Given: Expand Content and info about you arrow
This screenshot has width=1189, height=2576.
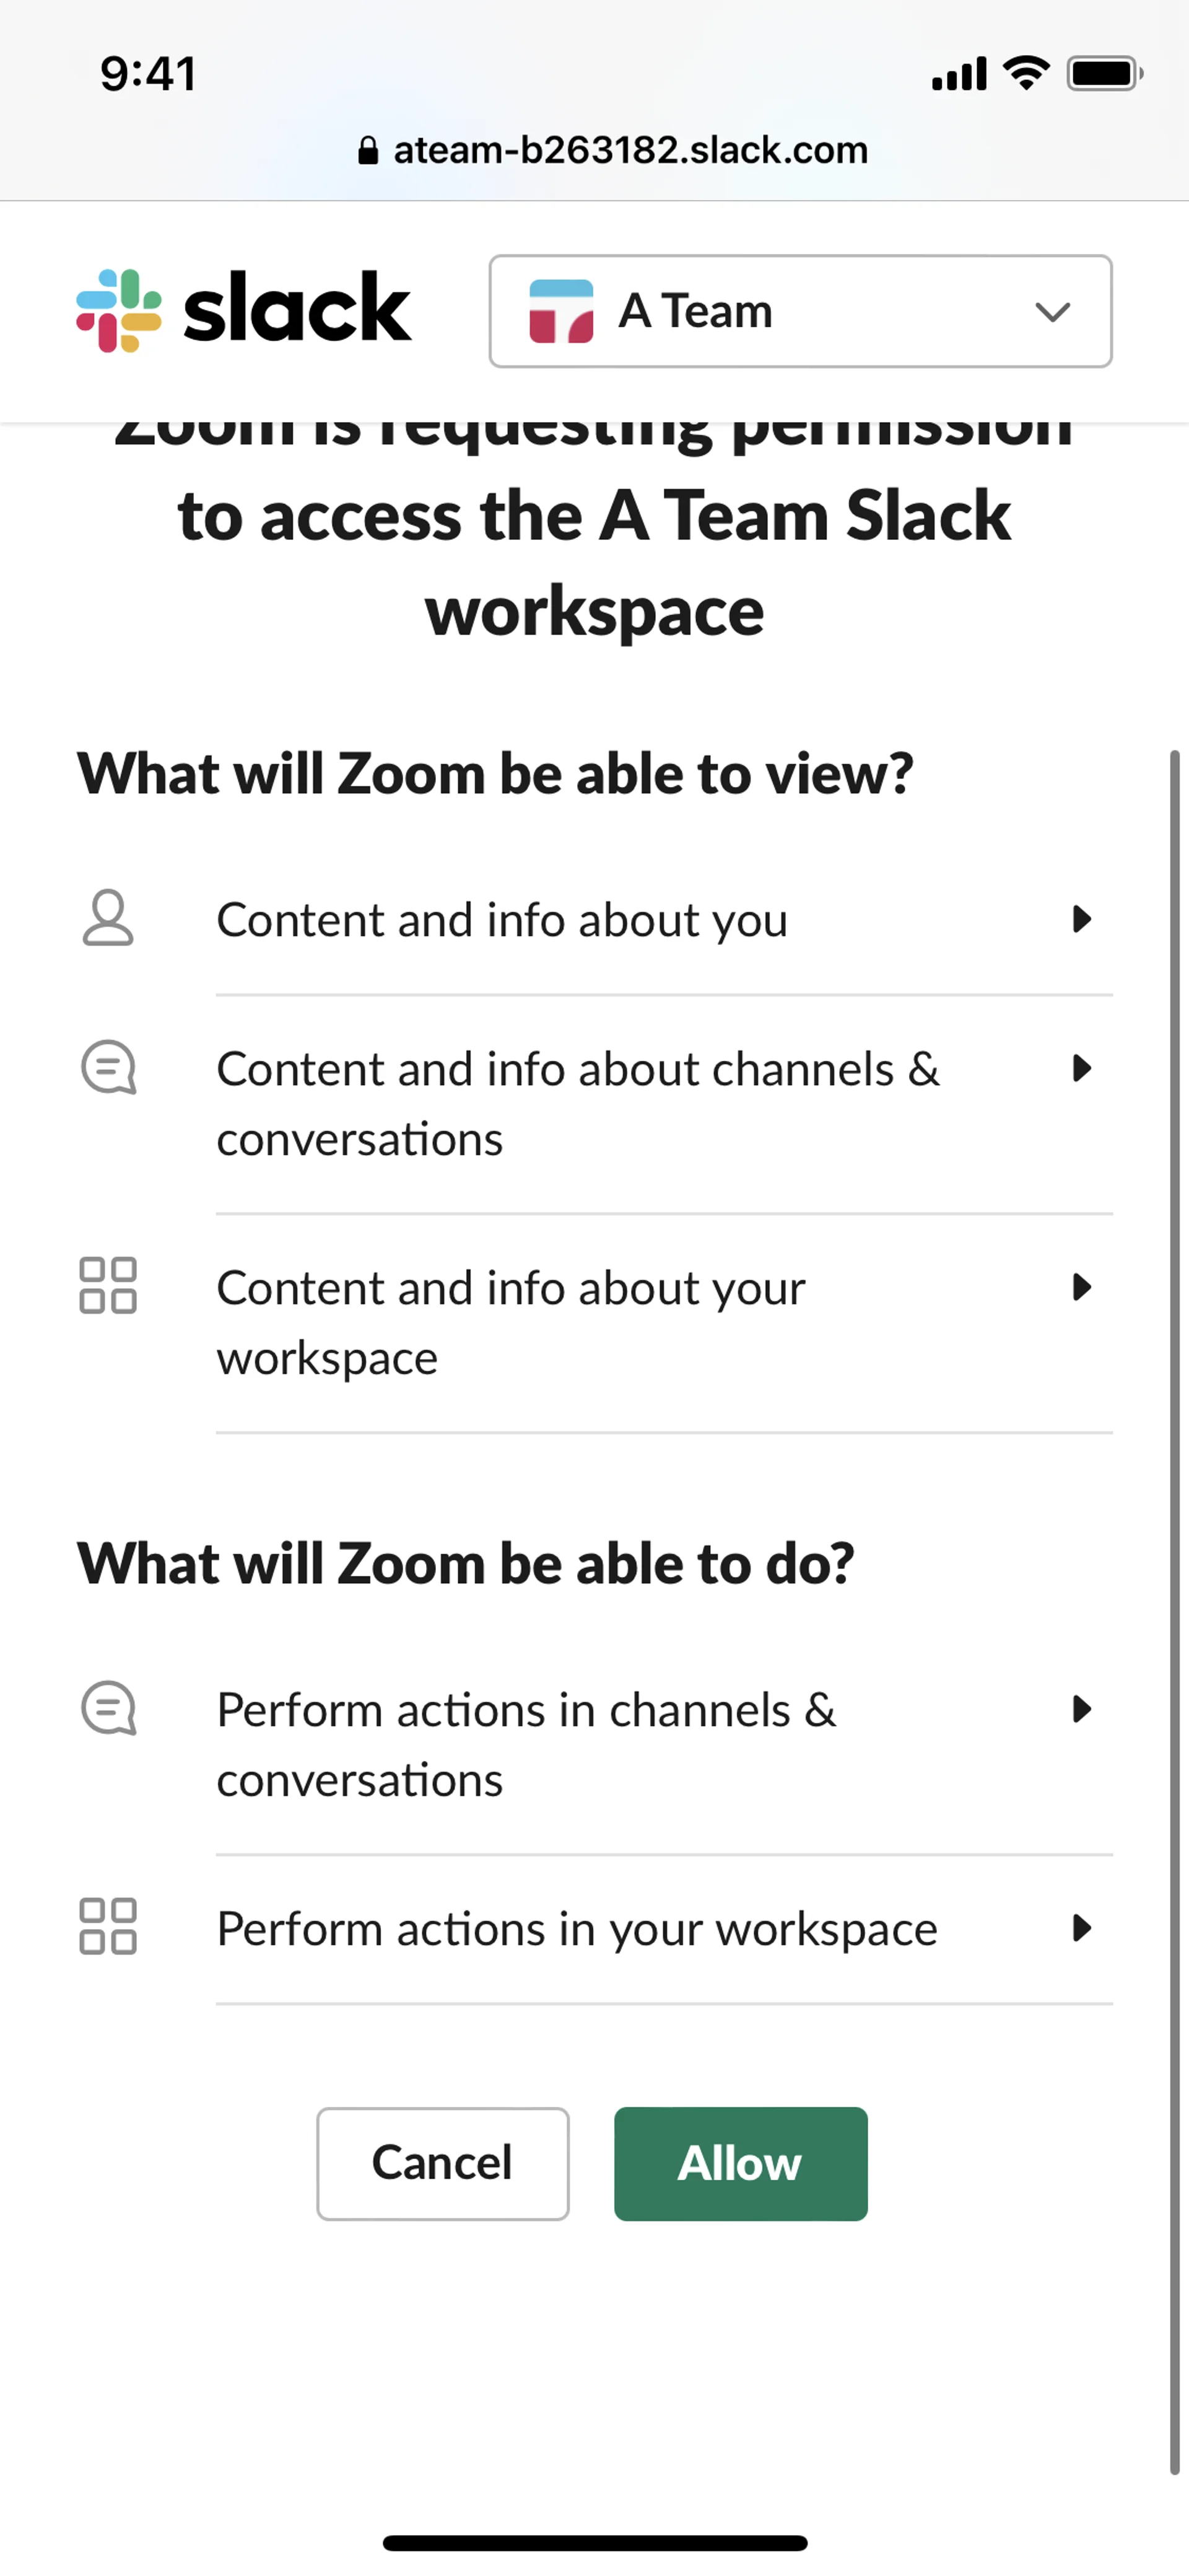Looking at the screenshot, I should 1081,919.
